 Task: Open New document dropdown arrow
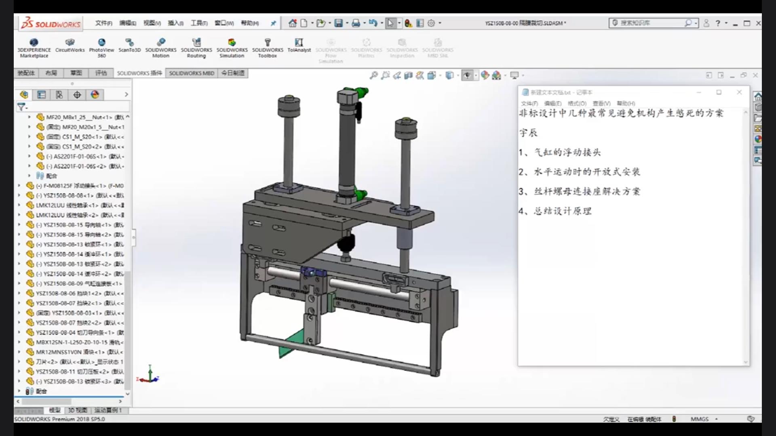point(312,23)
